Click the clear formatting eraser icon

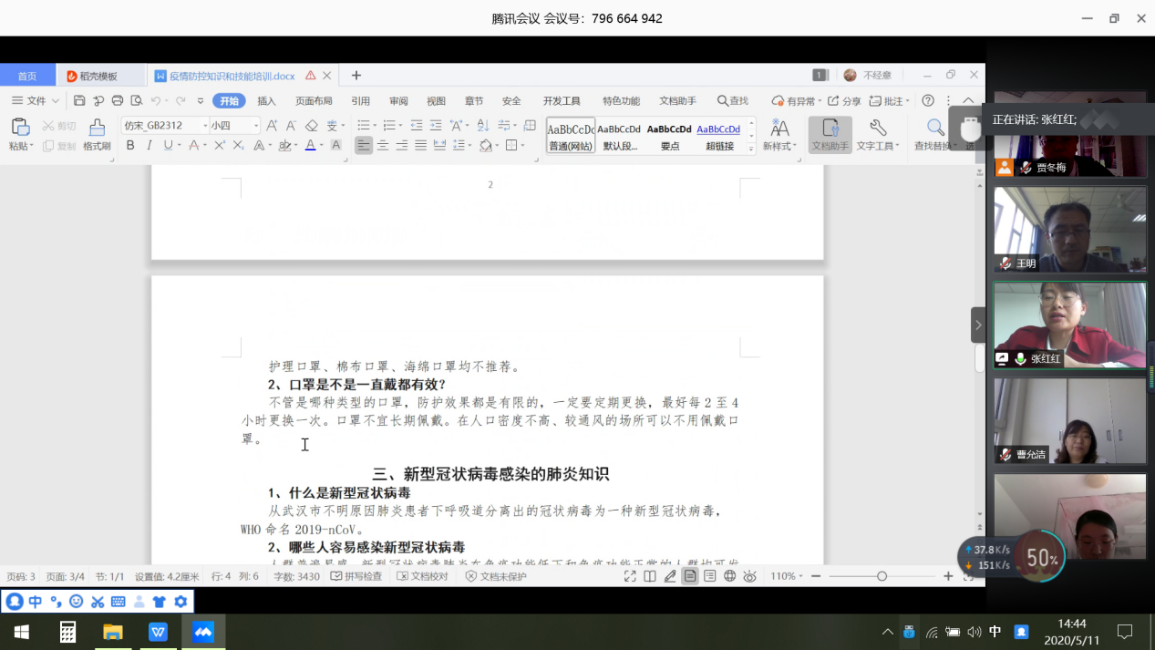tap(311, 126)
